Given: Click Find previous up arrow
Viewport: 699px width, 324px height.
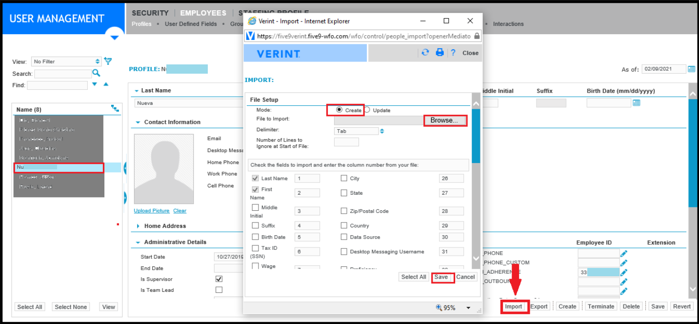Looking at the screenshot, I should (106, 84).
